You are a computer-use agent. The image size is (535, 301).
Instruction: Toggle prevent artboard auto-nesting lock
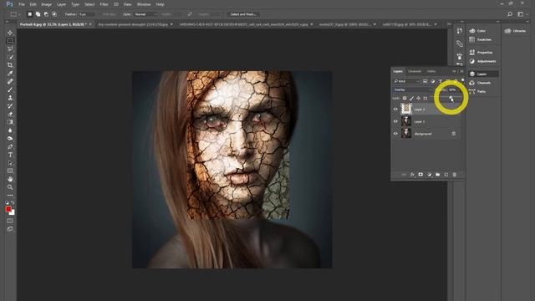tap(425, 99)
